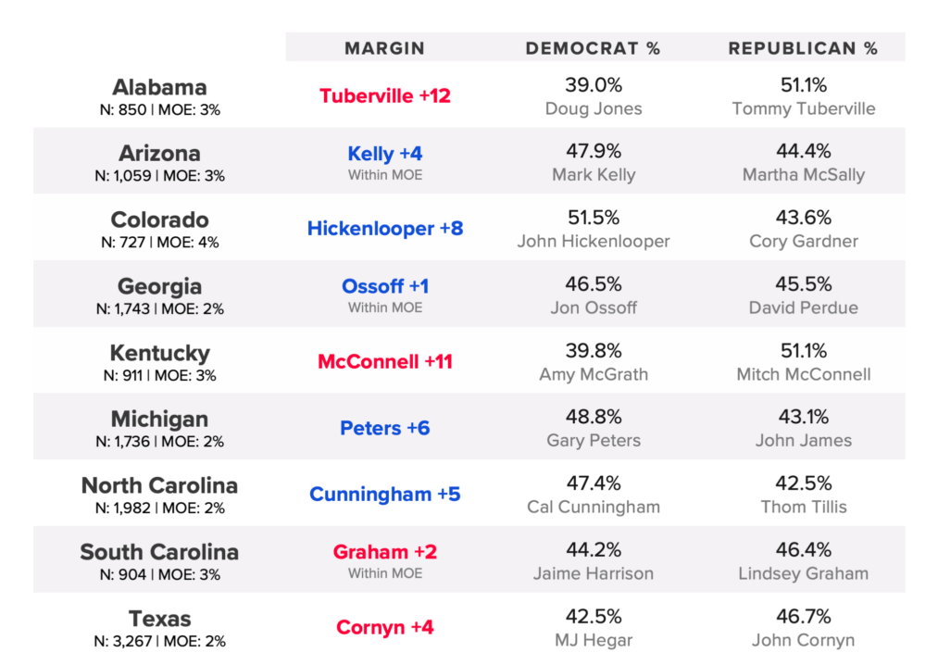
Task: Click Cory Gardner's name
Action: coord(804,242)
